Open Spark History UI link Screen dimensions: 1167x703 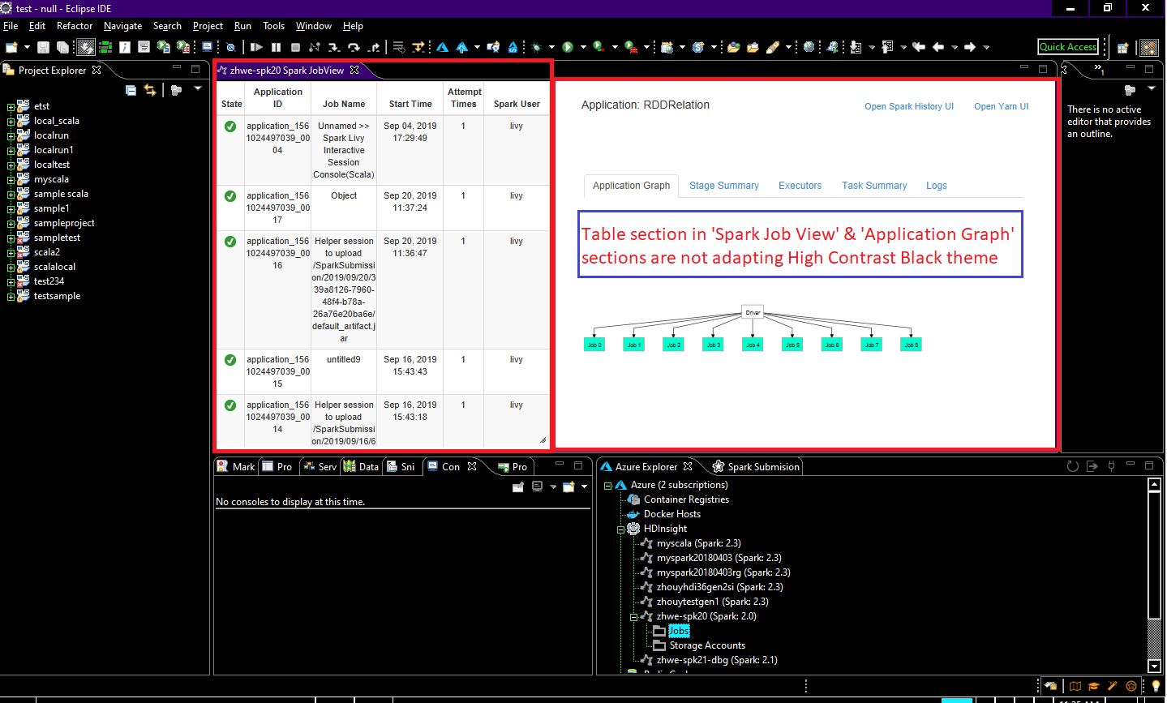(x=908, y=106)
